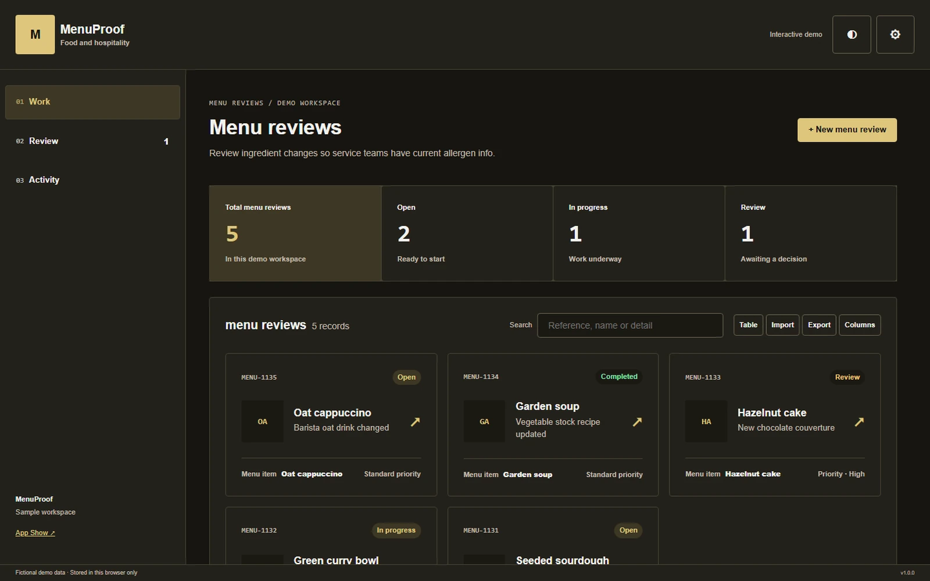Click the MENU-1135 reference label
The width and height of the screenshot is (930, 581).
coord(259,378)
